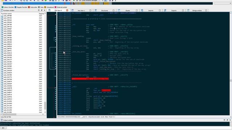Click the Instruction legend swatch
Screen dimensions: 232x130
(x=29, y=7)
